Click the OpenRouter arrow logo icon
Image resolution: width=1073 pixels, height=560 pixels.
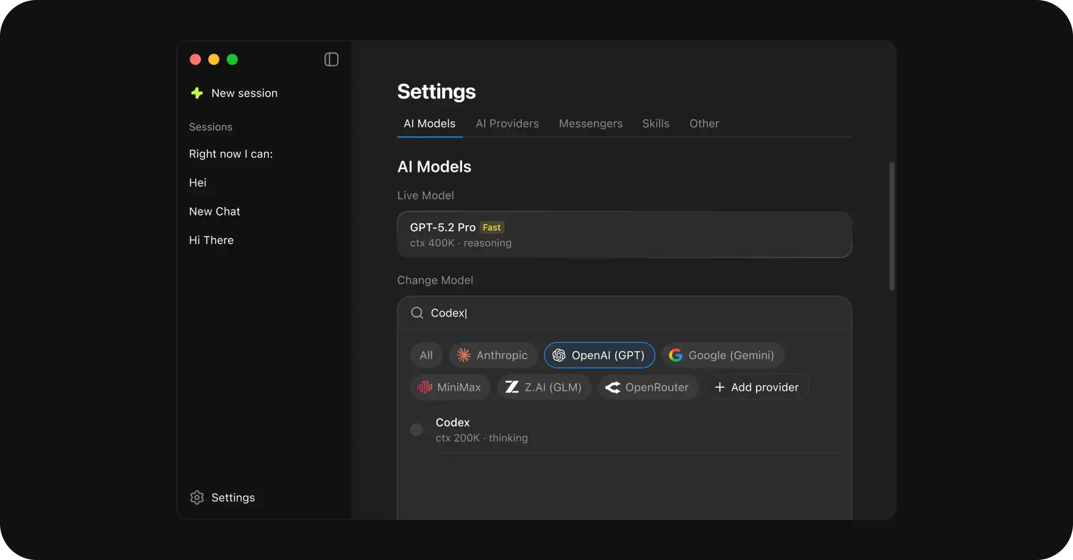tap(613, 387)
